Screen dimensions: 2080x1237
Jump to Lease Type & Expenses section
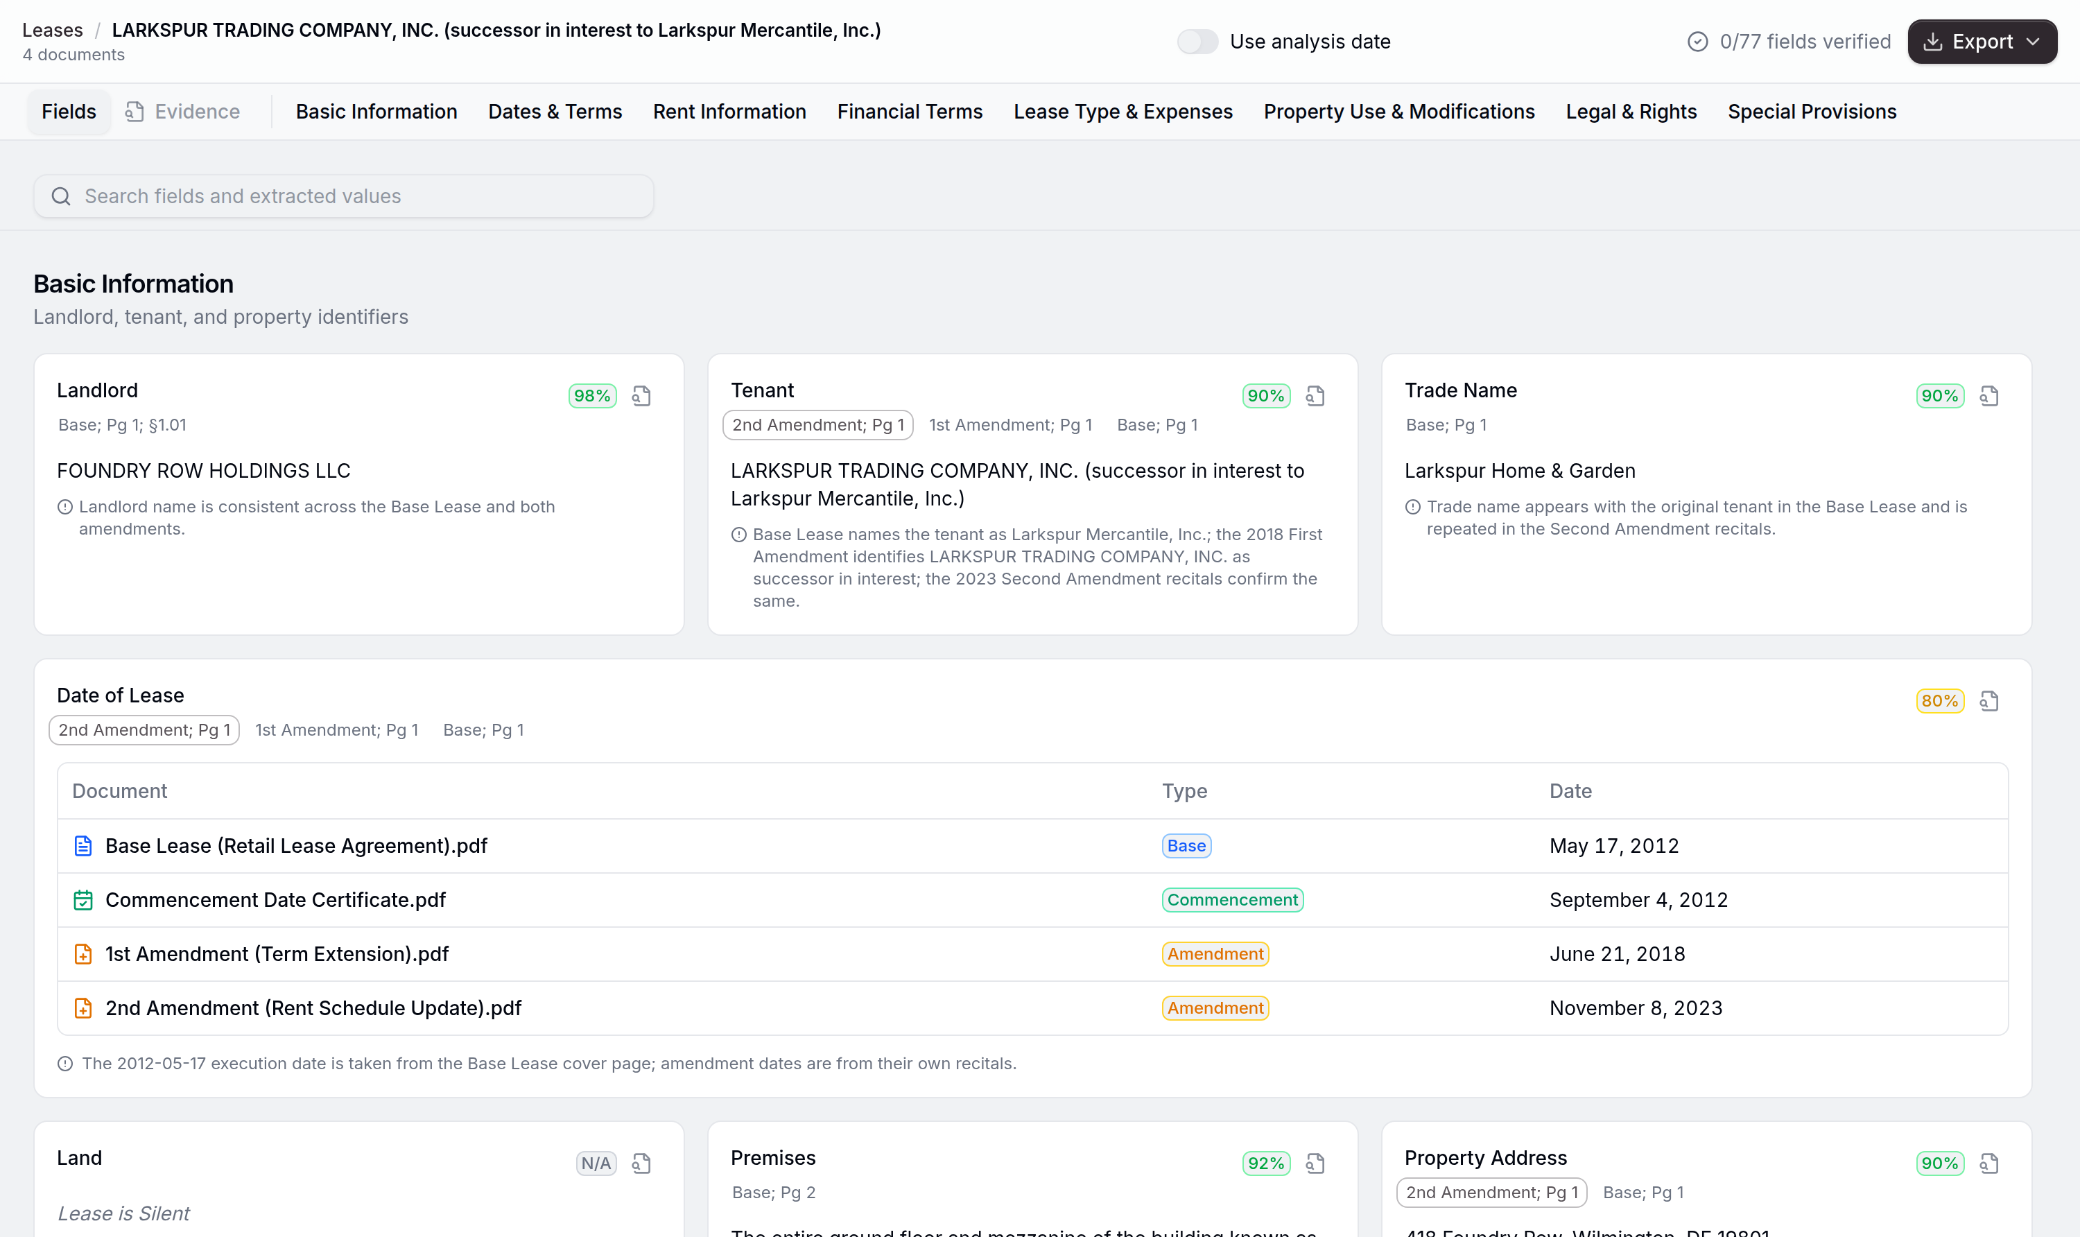[1123, 112]
